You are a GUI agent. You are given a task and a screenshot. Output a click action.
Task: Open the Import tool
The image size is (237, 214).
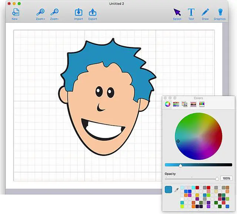[x=79, y=12]
